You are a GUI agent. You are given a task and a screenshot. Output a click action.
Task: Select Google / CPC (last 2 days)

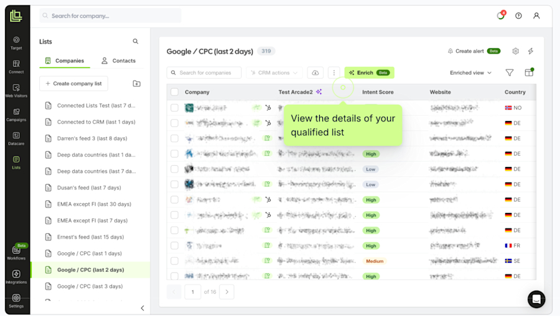[91, 270]
